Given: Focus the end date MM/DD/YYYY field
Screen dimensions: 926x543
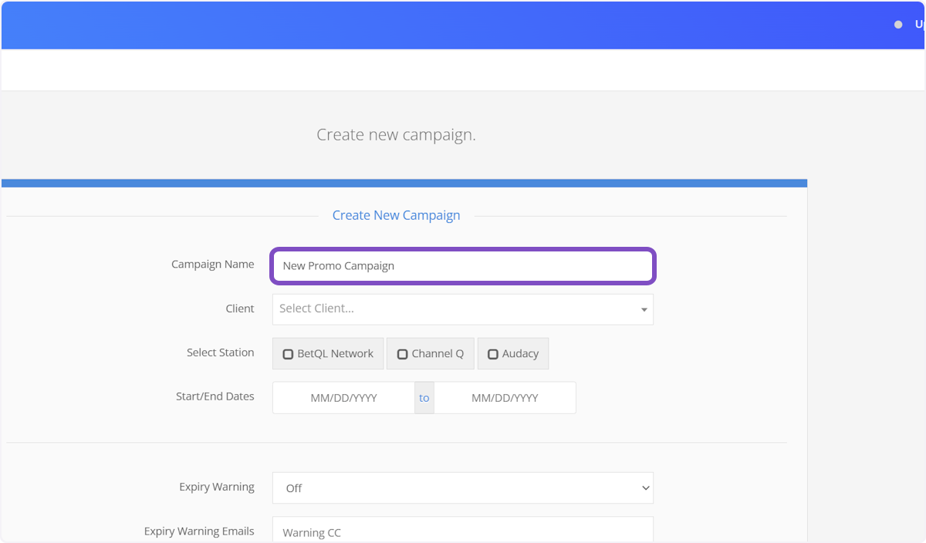Looking at the screenshot, I should tap(505, 398).
